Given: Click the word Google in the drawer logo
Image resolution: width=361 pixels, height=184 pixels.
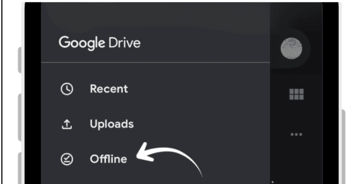Looking at the screenshot, I should click(82, 43).
